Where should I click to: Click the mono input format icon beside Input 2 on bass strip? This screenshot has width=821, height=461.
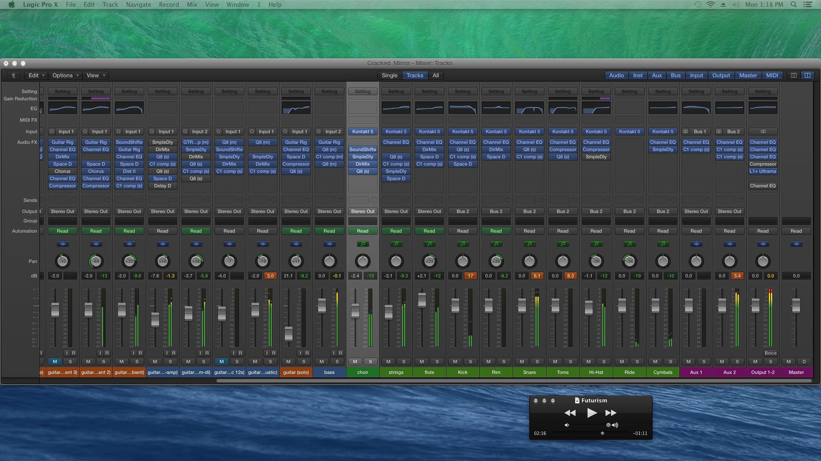(x=319, y=131)
